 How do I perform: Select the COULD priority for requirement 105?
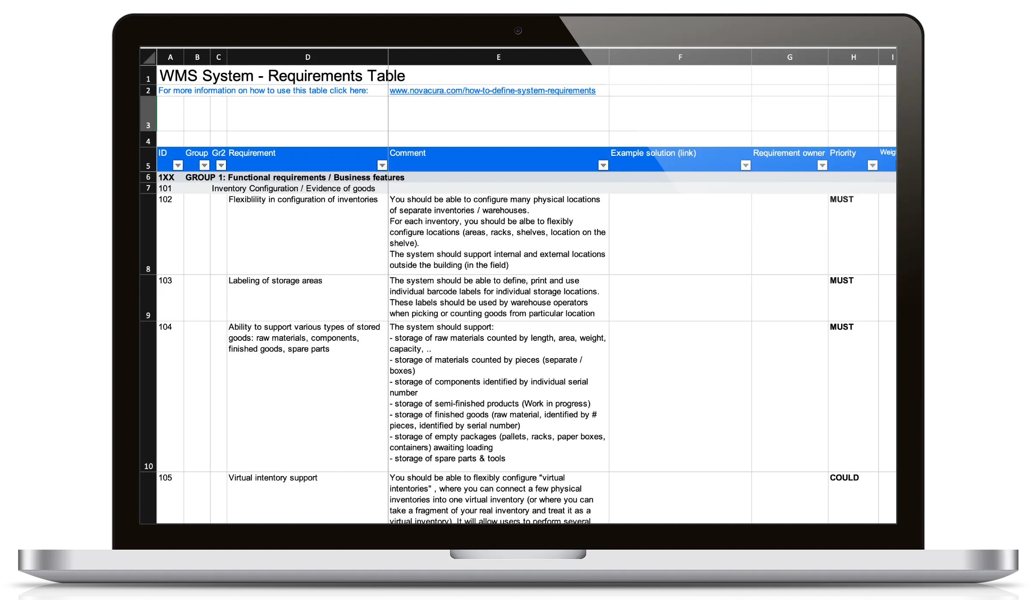coord(854,498)
